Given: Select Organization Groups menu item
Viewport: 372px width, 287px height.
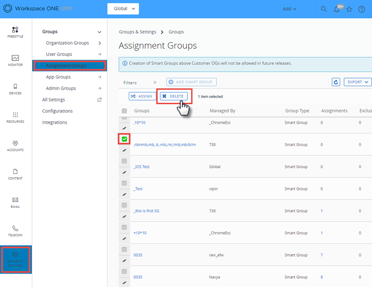Looking at the screenshot, I should (x=67, y=43).
